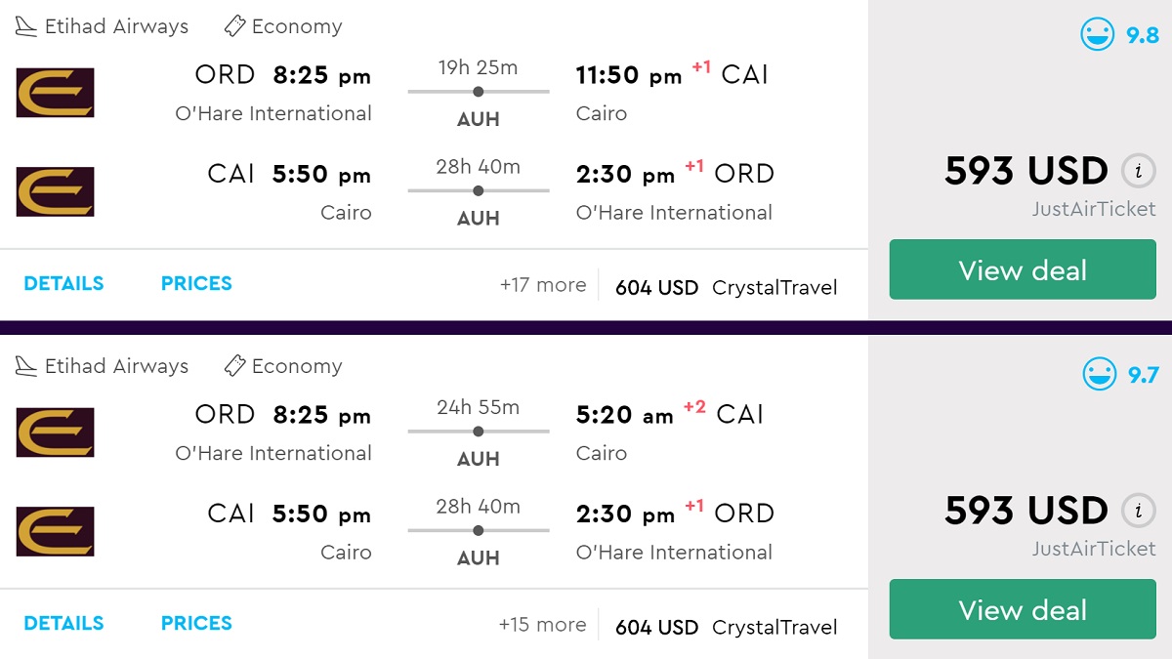
Task: Click the Economy ticket icon in second result
Action: click(x=234, y=366)
